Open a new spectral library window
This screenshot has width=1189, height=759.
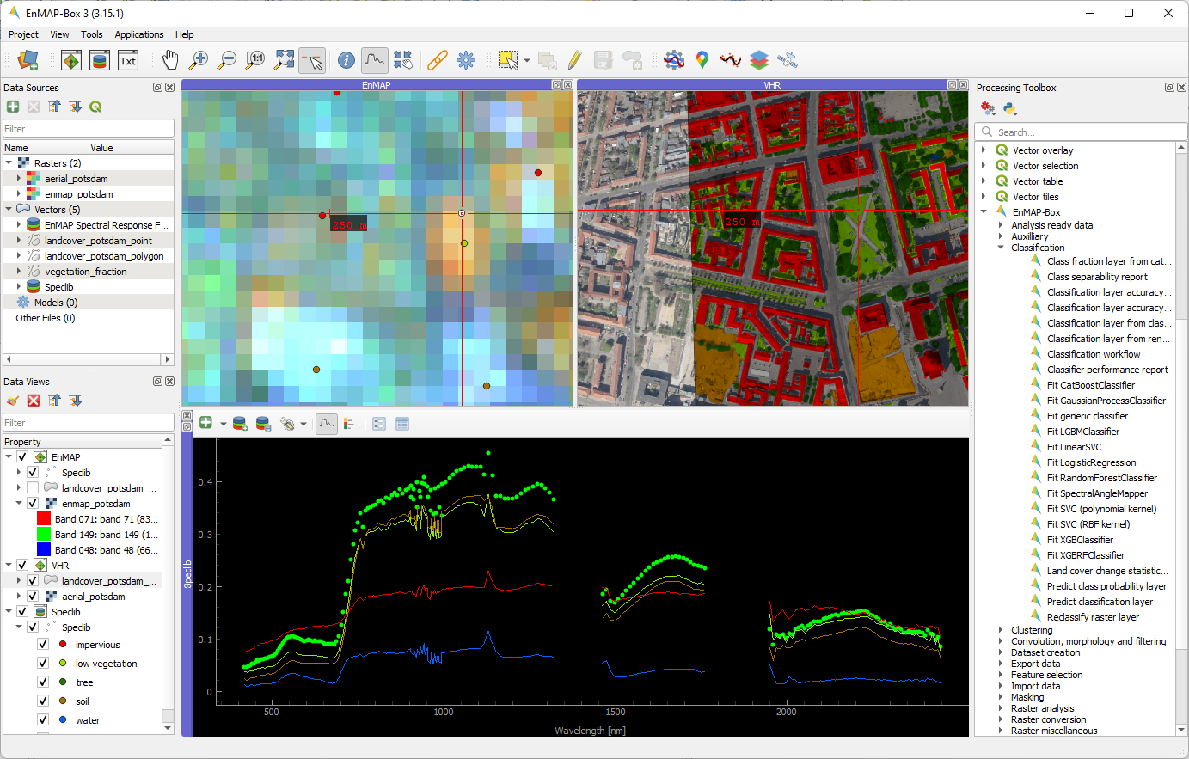pyautogui.click(x=100, y=60)
